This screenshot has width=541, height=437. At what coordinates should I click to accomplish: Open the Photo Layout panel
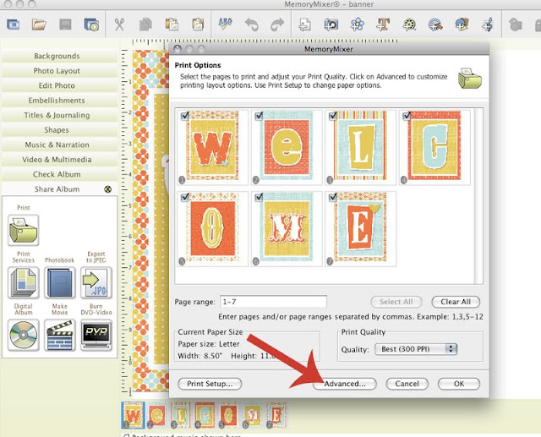(x=59, y=71)
